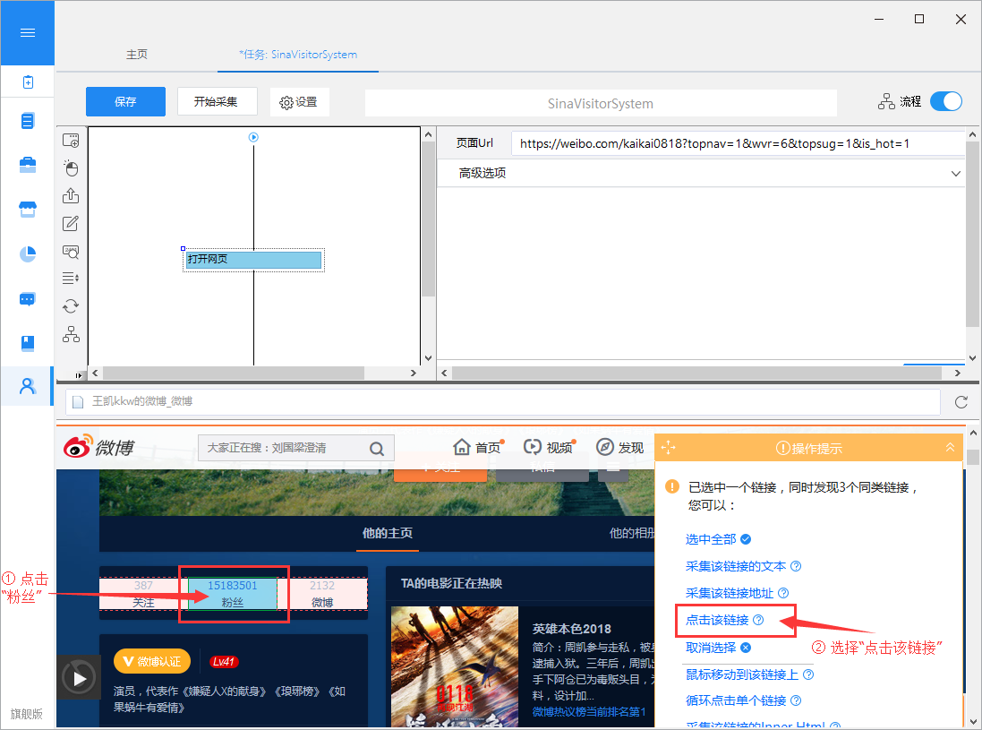Viewport: 982px width, 730px height.
Task: Switch to the SinaVisitorSystem task tab
Action: point(298,55)
